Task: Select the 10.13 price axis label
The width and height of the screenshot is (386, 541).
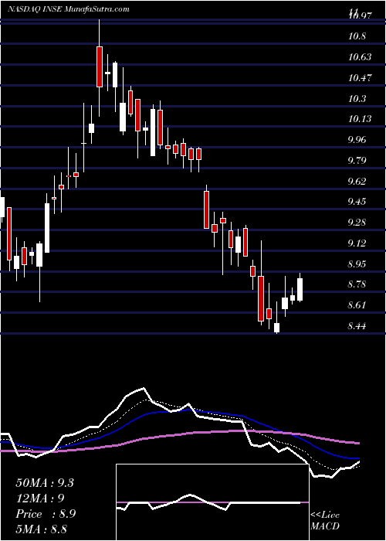Action: (x=360, y=119)
